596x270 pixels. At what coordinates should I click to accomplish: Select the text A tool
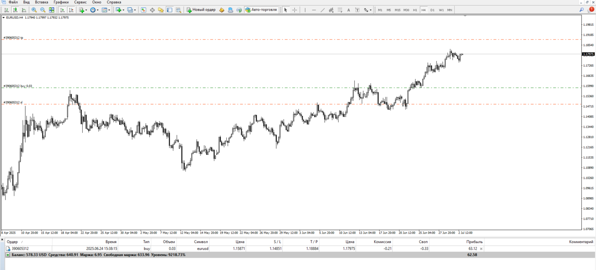click(349, 10)
